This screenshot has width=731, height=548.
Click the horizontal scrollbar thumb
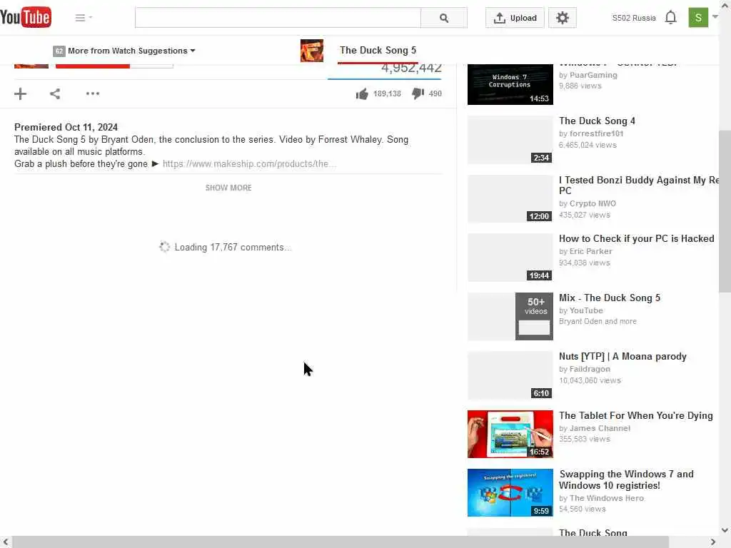point(341,542)
